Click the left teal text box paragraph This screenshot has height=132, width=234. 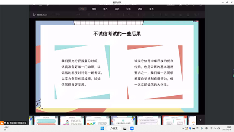pyautogui.click(x=82, y=73)
